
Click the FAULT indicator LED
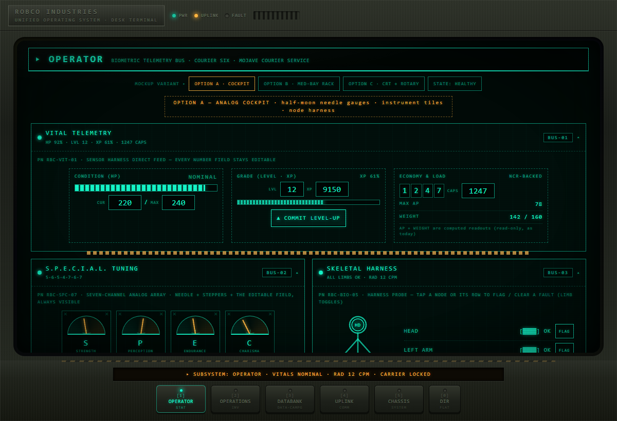point(227,15)
